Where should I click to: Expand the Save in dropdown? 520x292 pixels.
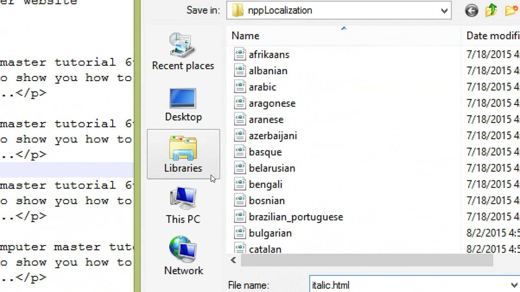[444, 11]
